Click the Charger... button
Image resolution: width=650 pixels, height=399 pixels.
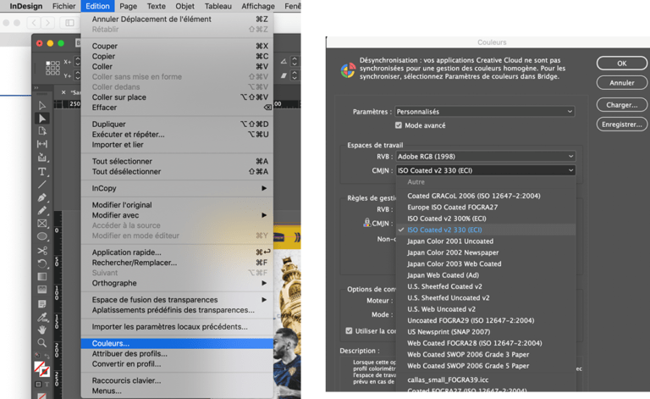(622, 105)
